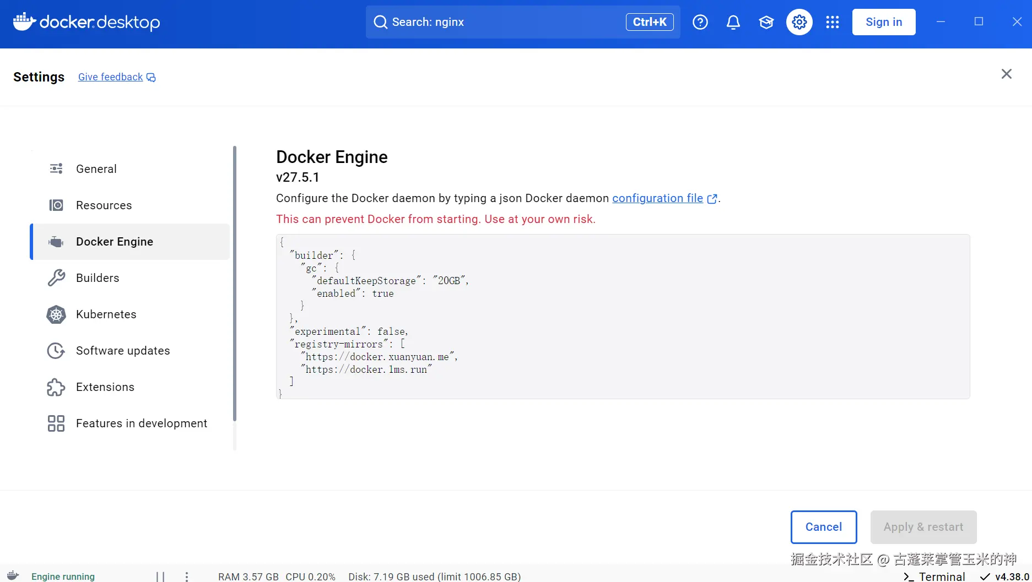Click the settings sidebar scrollbar
The image size is (1032, 582).
click(x=235, y=284)
